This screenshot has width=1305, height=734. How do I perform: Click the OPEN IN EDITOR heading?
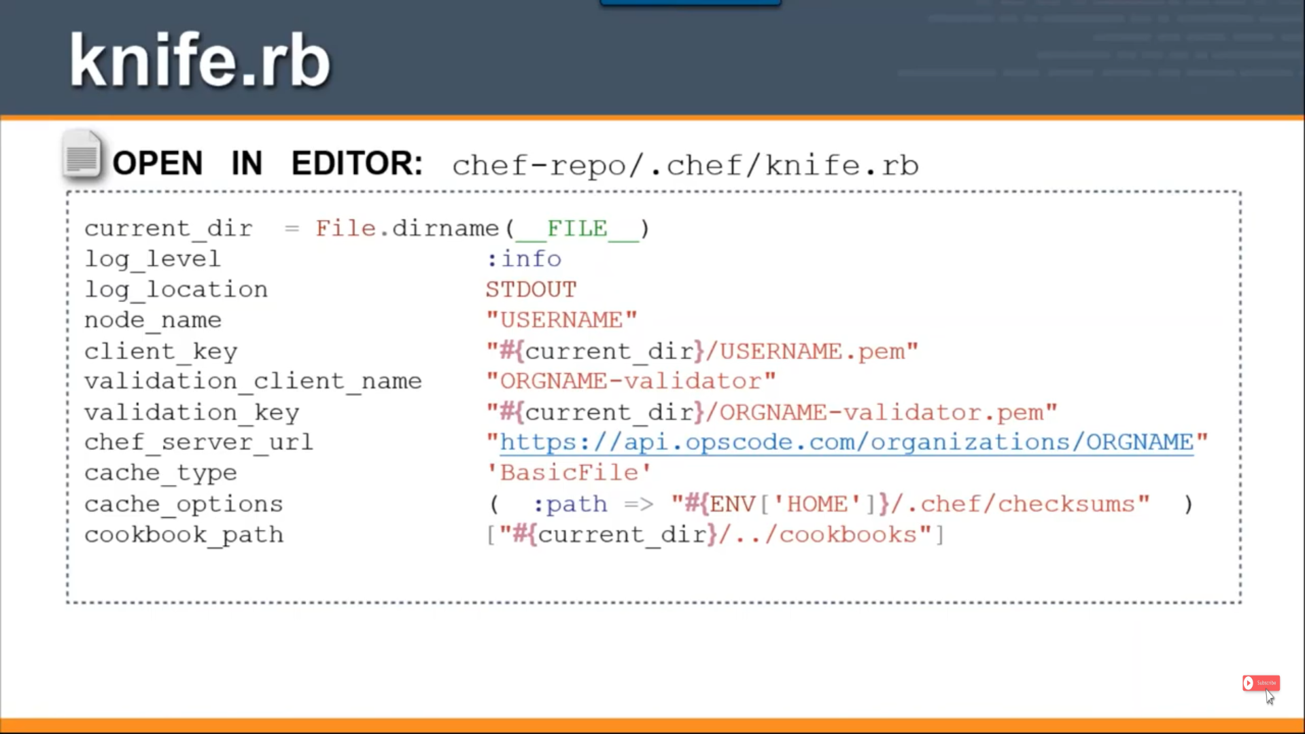pos(267,164)
